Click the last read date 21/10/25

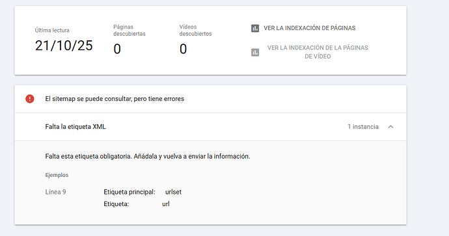pos(64,46)
